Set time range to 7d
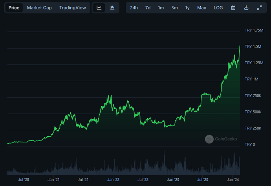The width and height of the screenshot is (271, 186). click(x=148, y=8)
